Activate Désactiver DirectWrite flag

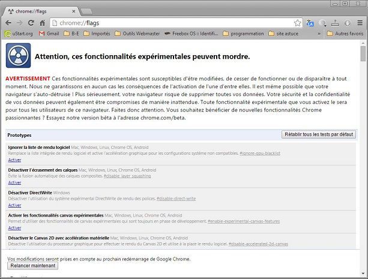[x=14, y=205]
